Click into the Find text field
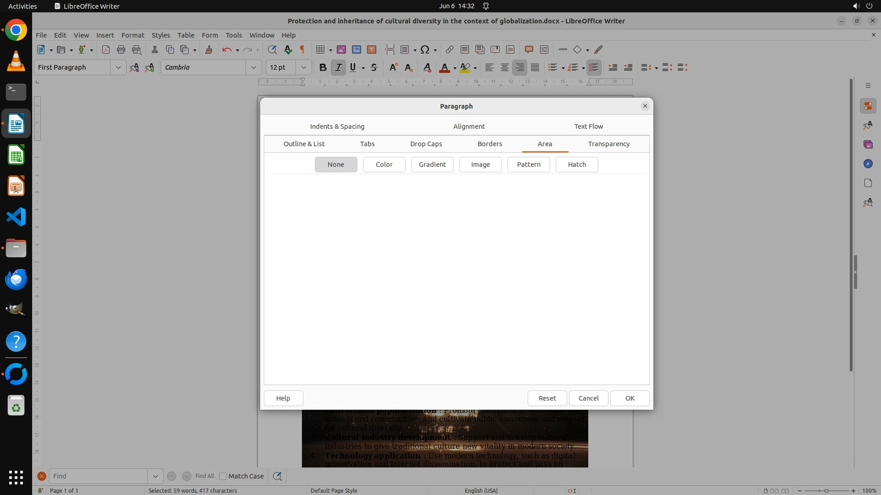This screenshot has height=495, width=881. pyautogui.click(x=99, y=476)
